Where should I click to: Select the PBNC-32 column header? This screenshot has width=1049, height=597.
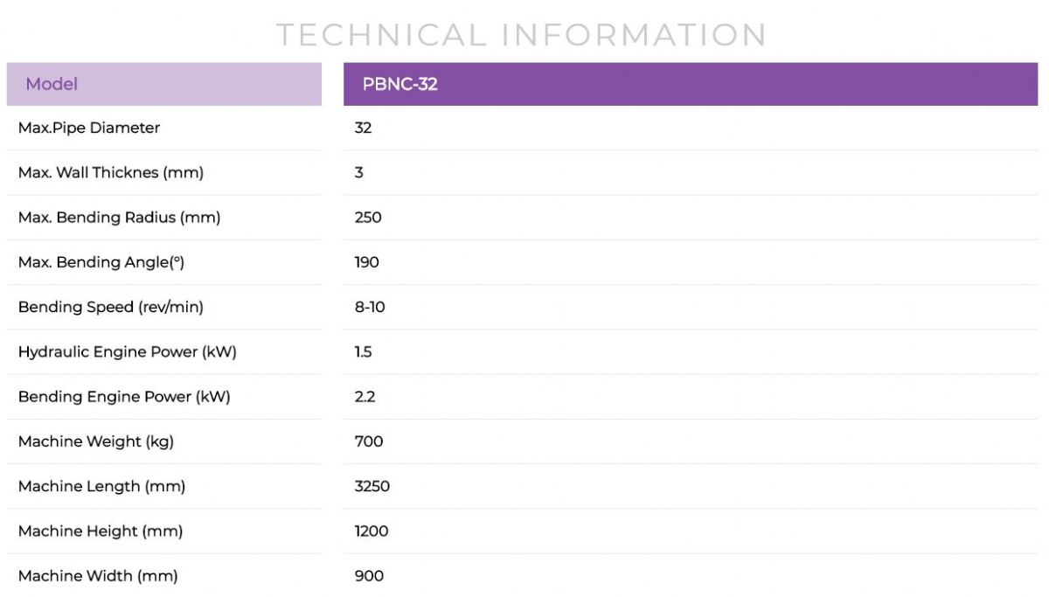point(400,84)
